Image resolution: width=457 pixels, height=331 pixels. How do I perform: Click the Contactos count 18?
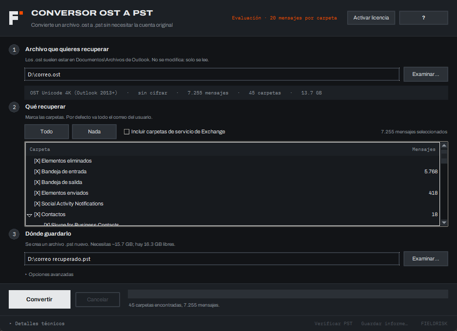pyautogui.click(x=435, y=214)
